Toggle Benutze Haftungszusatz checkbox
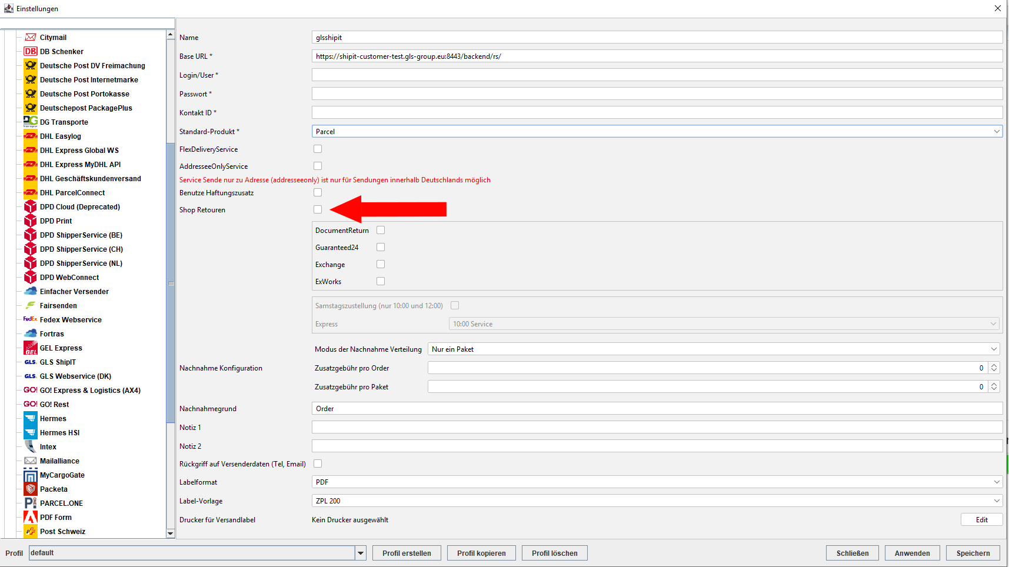This screenshot has width=1009, height=567. (318, 192)
